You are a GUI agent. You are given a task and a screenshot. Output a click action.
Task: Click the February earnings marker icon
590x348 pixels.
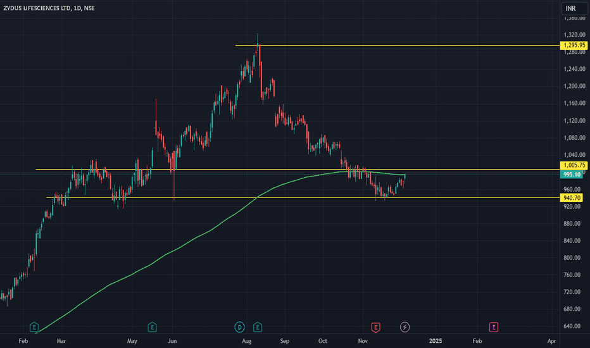tap(34, 327)
